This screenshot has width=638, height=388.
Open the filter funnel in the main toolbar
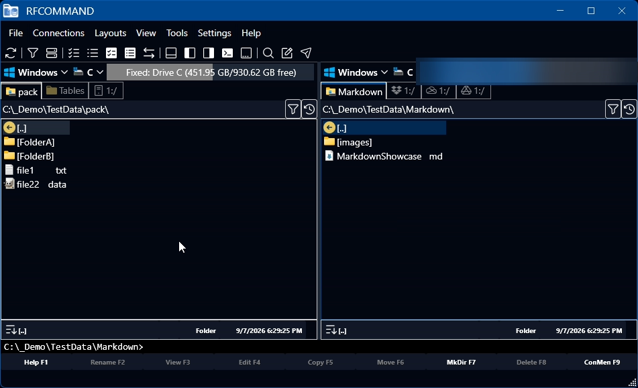(33, 53)
